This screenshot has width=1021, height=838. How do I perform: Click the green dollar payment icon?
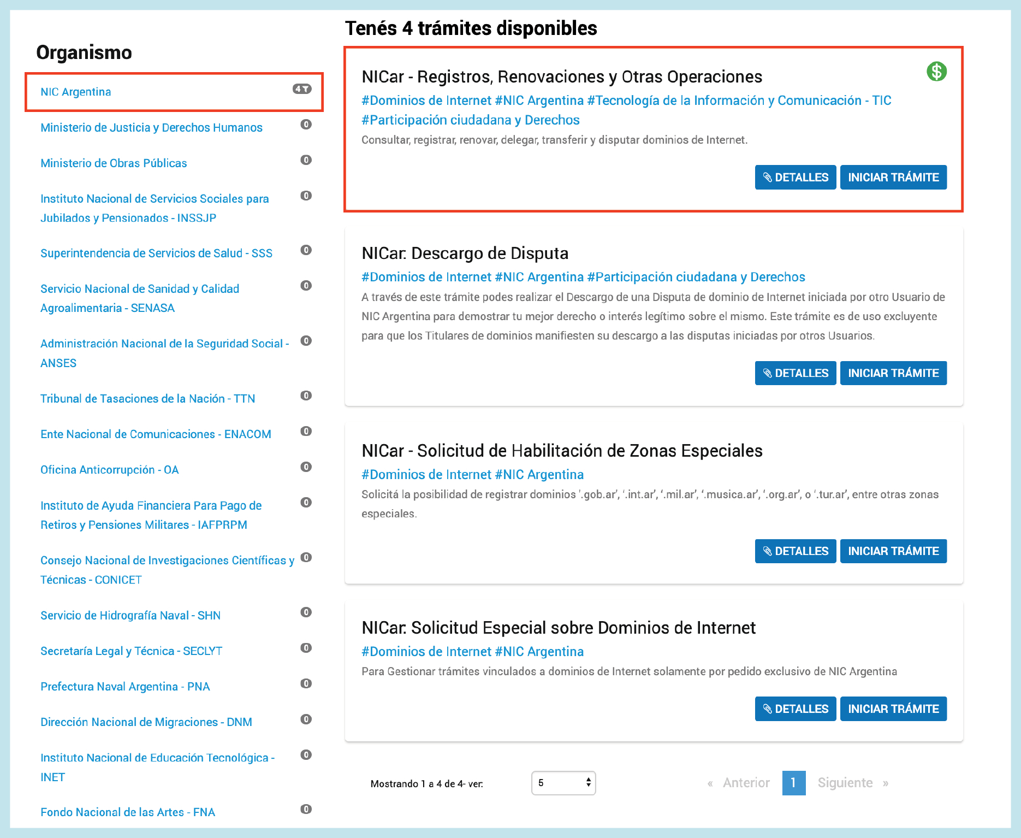click(936, 72)
